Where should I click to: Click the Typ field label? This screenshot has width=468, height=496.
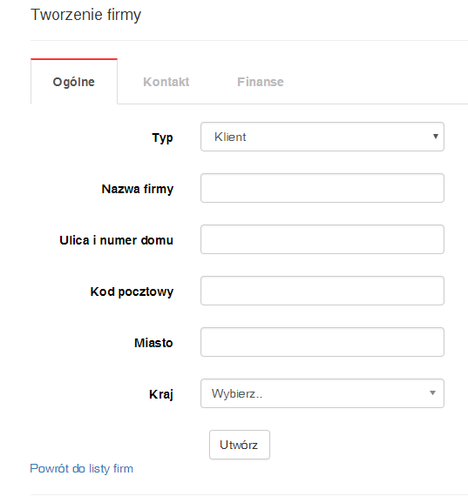pyautogui.click(x=163, y=137)
